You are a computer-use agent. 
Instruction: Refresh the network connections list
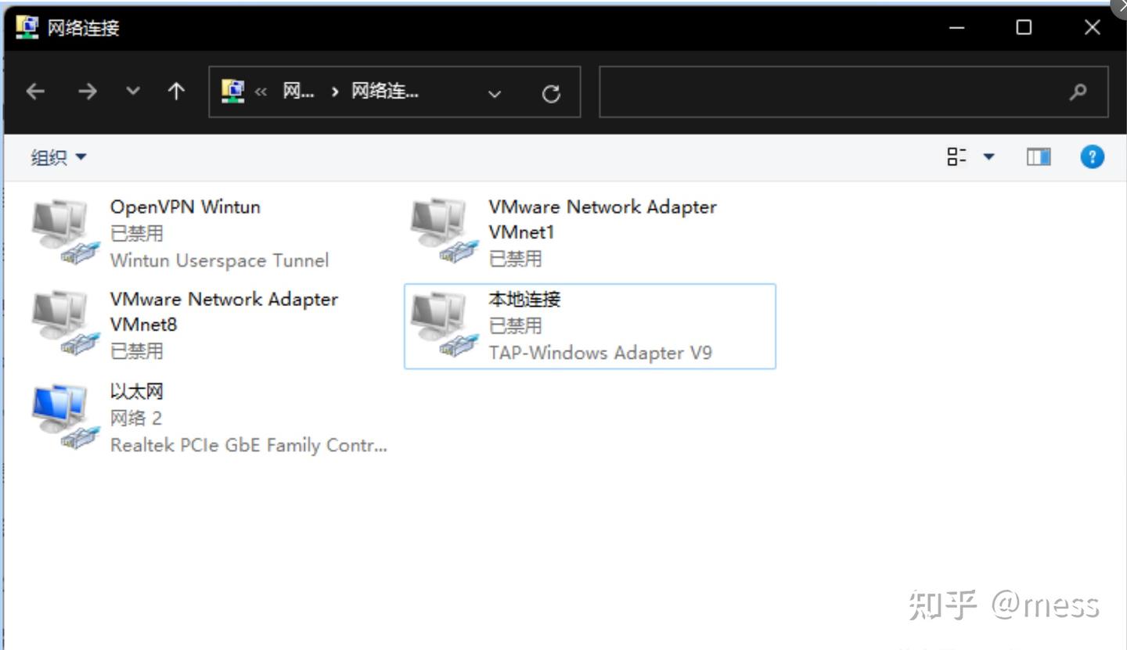[551, 94]
